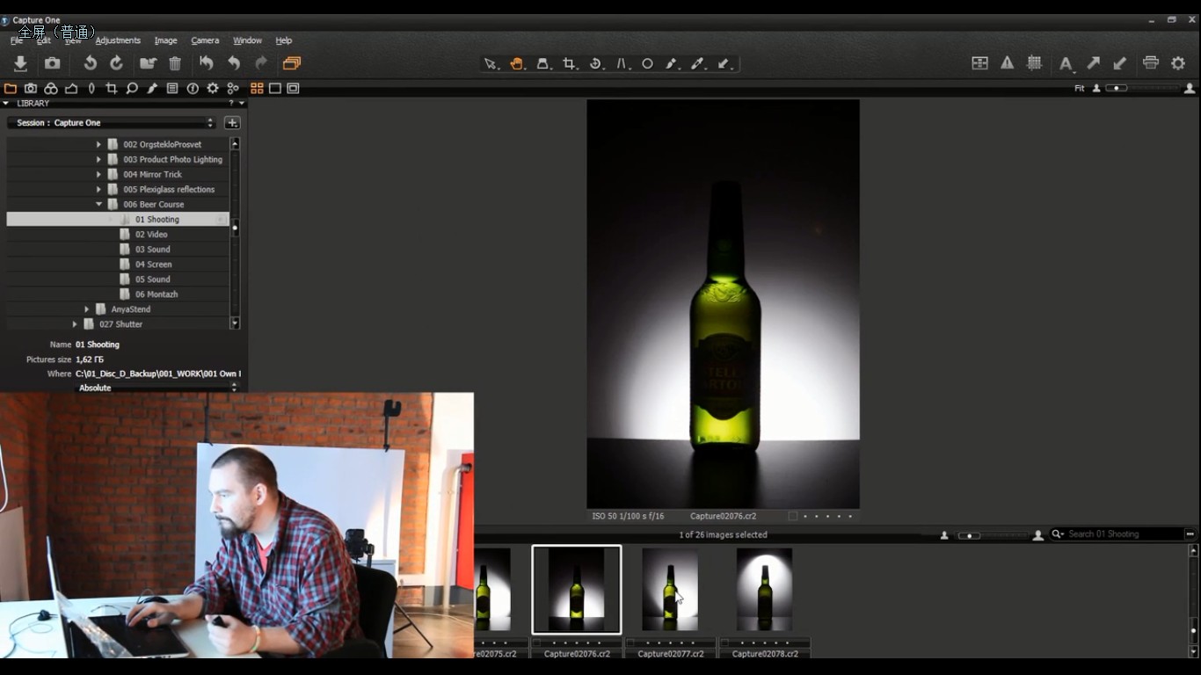Toggle the orange grid browser view icon

tap(257, 89)
